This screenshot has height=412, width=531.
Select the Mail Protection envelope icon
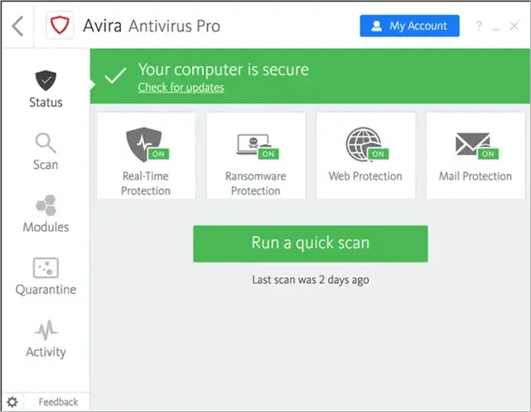coord(472,144)
